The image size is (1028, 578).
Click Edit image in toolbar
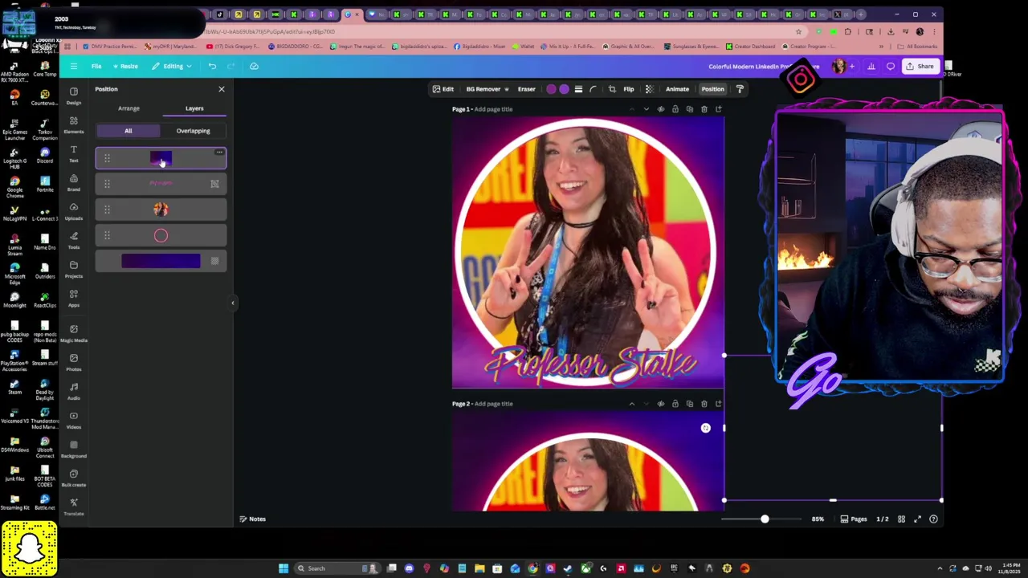[x=443, y=89]
